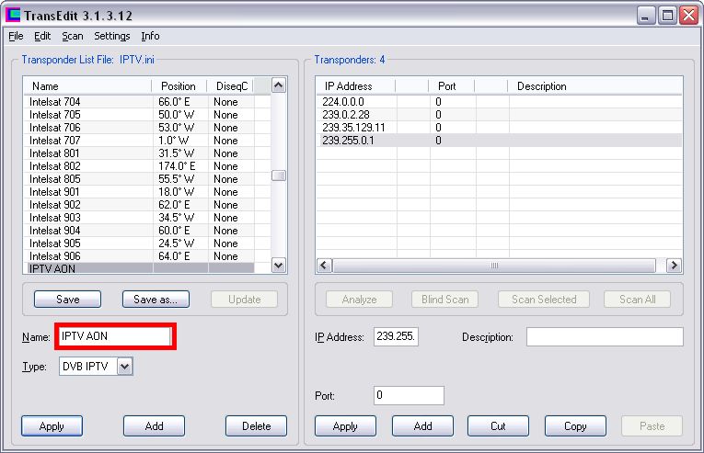
Task: Click the satellite list scrollbar thumb
Action: pos(278,176)
